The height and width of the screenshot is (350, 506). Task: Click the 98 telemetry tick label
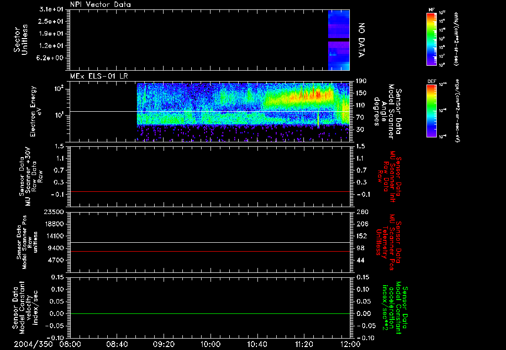[x=360, y=248]
